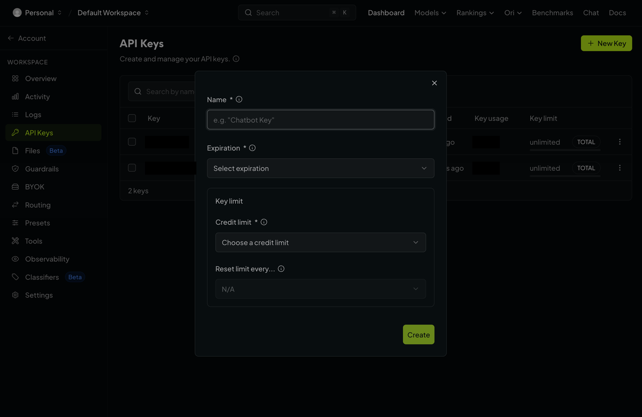642x417 pixels.
Task: Click the Beta badge next to Files
Action: click(56, 151)
